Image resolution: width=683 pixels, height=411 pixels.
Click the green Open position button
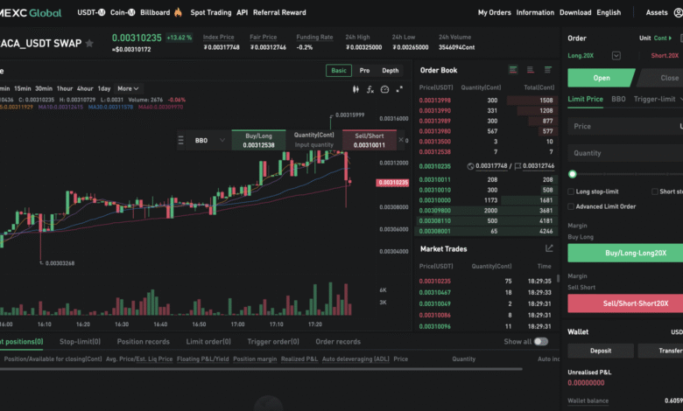pyautogui.click(x=601, y=78)
